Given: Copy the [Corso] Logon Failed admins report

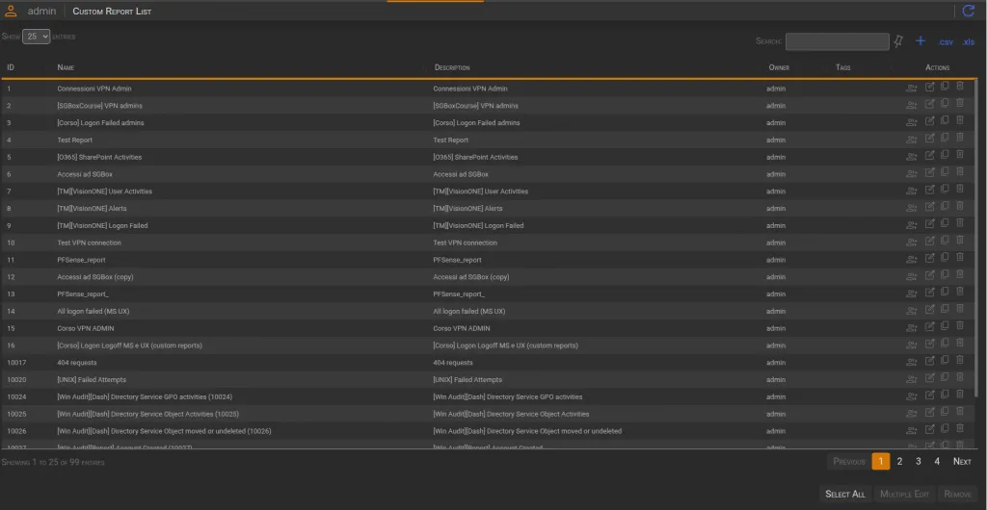Looking at the screenshot, I should click(945, 120).
